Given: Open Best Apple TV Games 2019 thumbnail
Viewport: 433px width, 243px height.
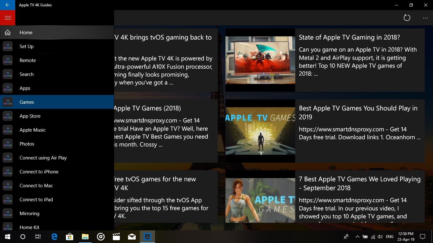Looking at the screenshot, I should tap(260, 131).
